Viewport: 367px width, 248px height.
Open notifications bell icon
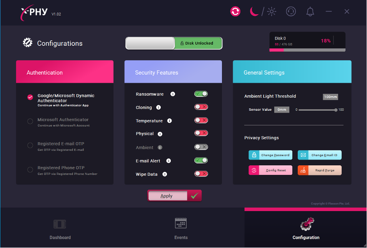tap(310, 12)
